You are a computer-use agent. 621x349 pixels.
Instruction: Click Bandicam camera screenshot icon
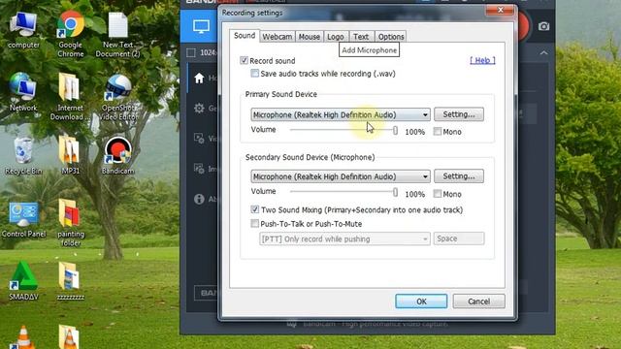click(x=543, y=26)
